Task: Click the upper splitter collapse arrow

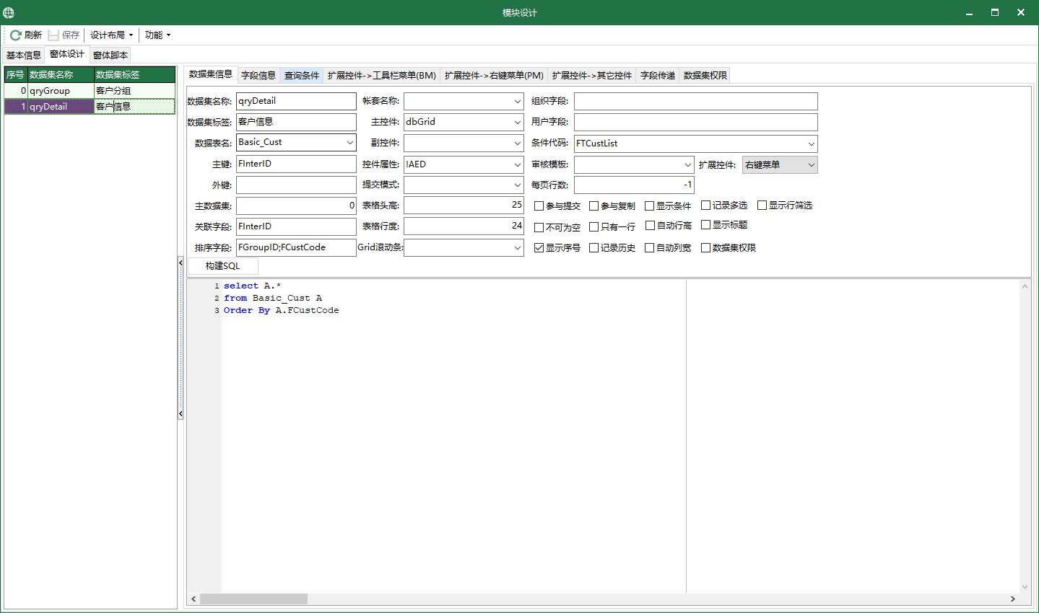Action: [181, 263]
